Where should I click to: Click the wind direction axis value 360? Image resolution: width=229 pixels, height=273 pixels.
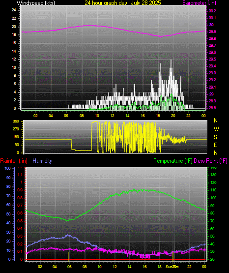point(16,121)
